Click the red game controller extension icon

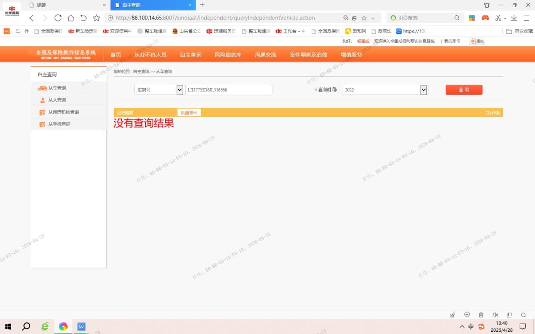click(x=485, y=18)
